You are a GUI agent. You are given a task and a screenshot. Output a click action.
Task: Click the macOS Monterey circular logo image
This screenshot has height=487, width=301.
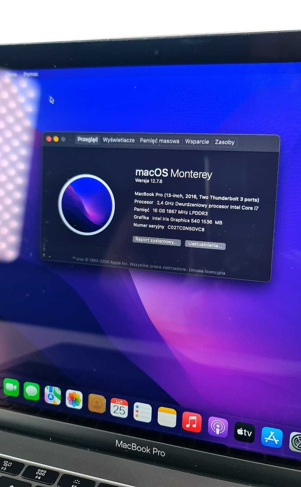pos(87,205)
